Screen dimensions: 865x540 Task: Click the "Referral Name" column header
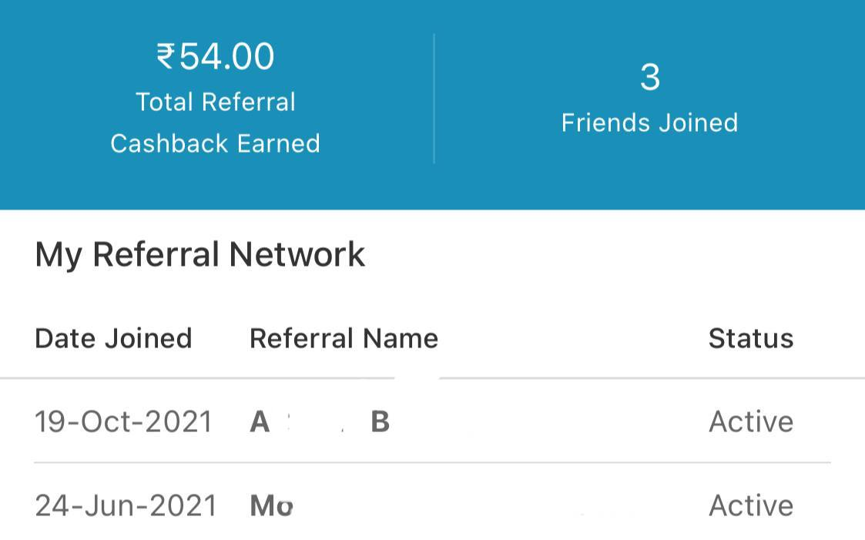(x=344, y=338)
